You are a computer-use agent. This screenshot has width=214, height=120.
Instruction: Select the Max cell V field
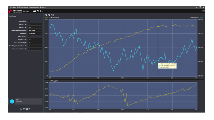coord(35,27)
